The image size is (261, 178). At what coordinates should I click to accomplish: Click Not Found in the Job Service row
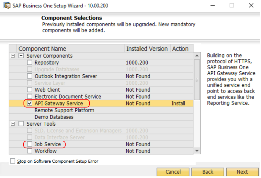(x=138, y=144)
